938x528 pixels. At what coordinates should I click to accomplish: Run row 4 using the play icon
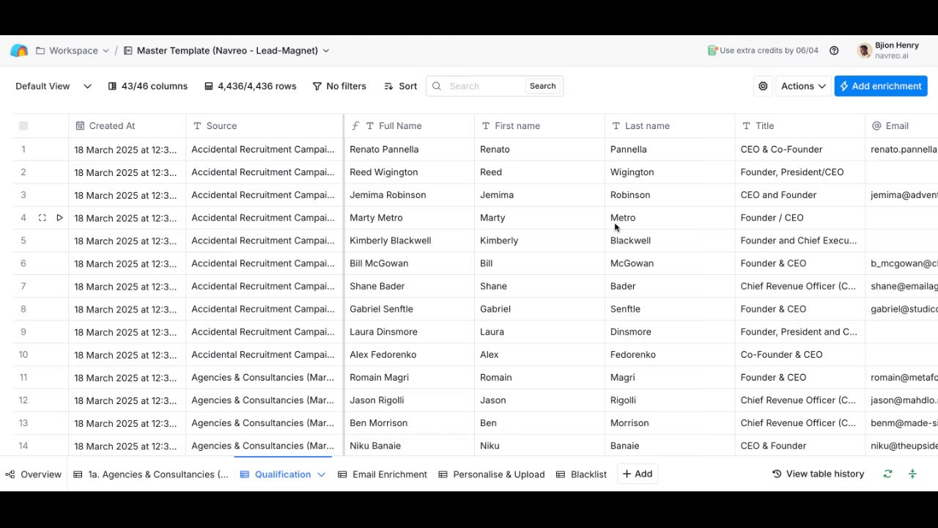59,218
